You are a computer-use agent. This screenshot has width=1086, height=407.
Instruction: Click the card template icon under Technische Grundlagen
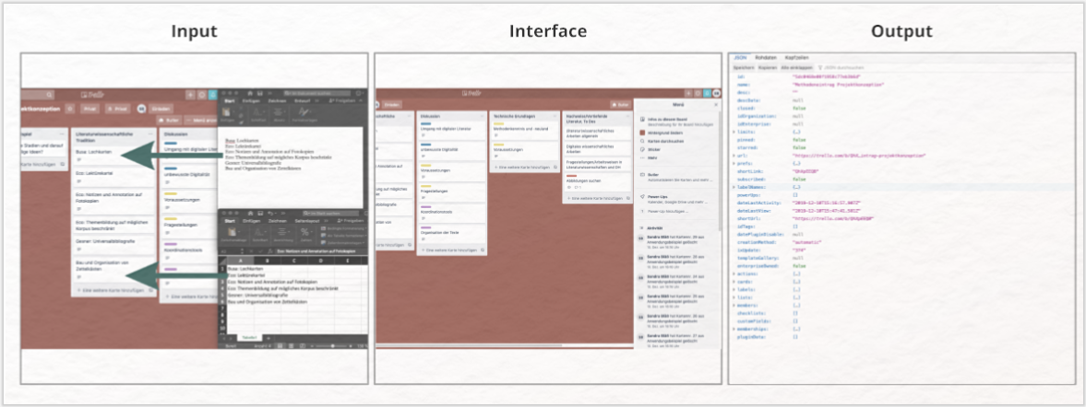pos(555,167)
